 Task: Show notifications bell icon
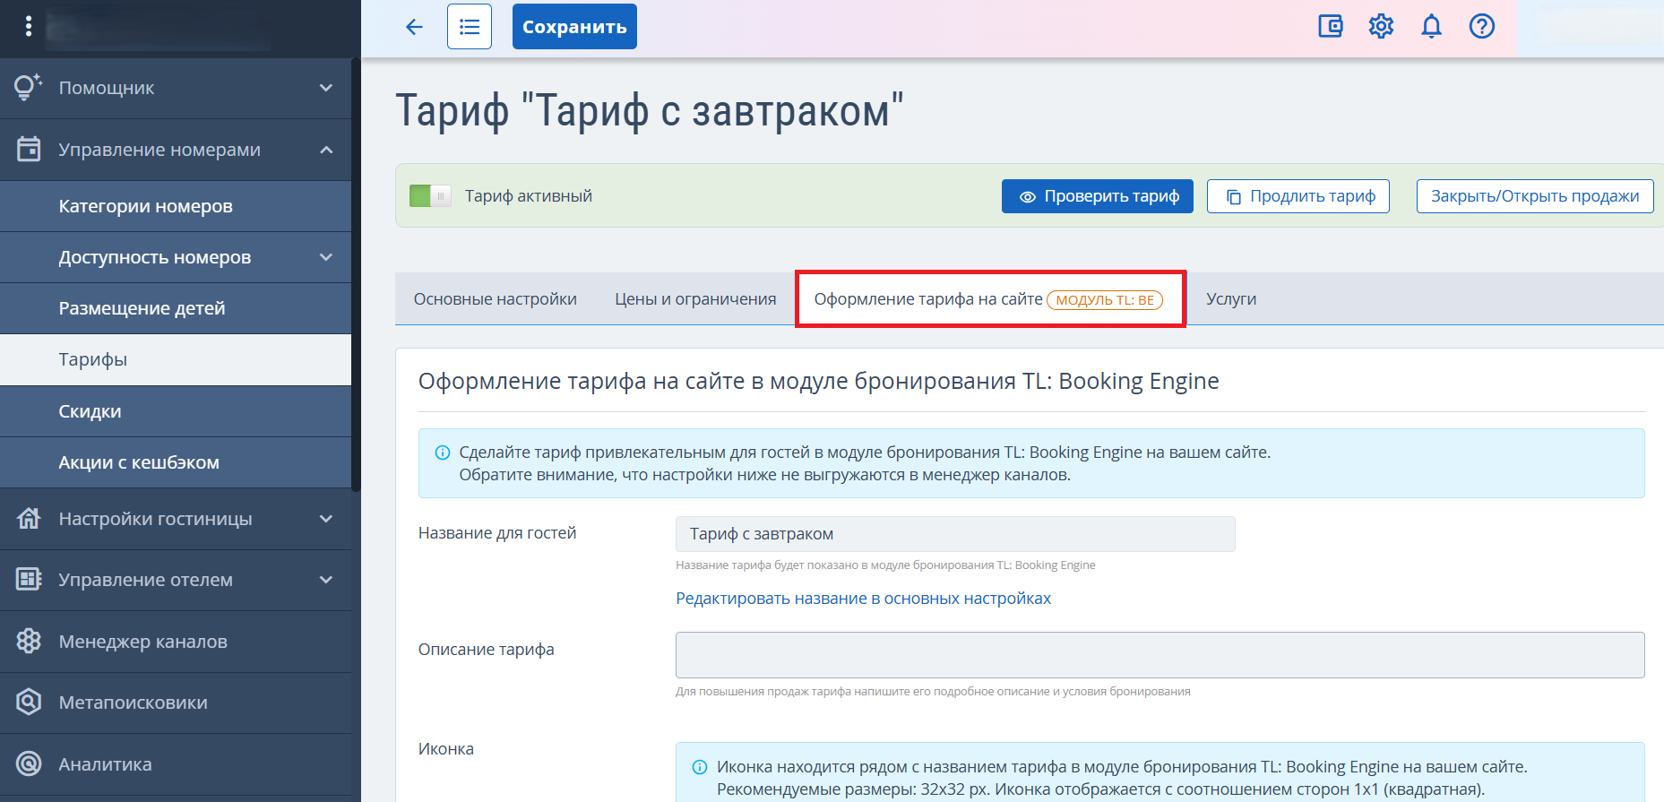point(1431,27)
